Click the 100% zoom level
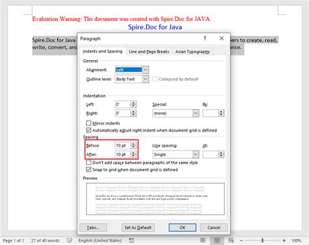This screenshot has height=245, width=309. [296, 240]
